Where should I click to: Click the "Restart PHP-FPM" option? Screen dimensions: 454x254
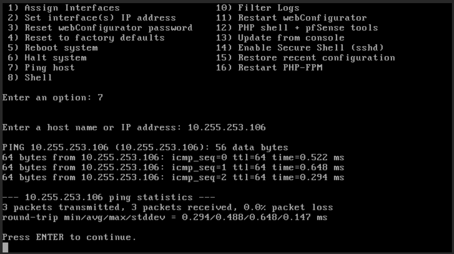point(280,68)
